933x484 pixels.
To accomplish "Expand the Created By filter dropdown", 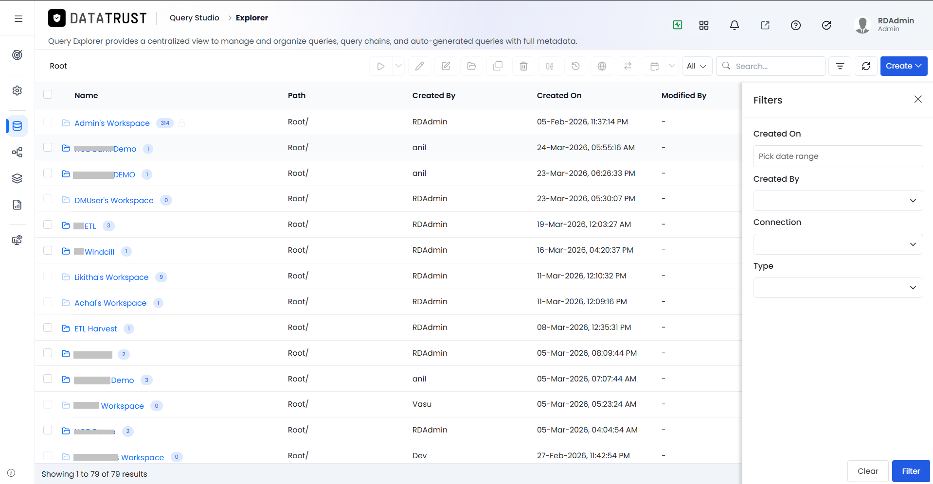I will (x=838, y=201).
